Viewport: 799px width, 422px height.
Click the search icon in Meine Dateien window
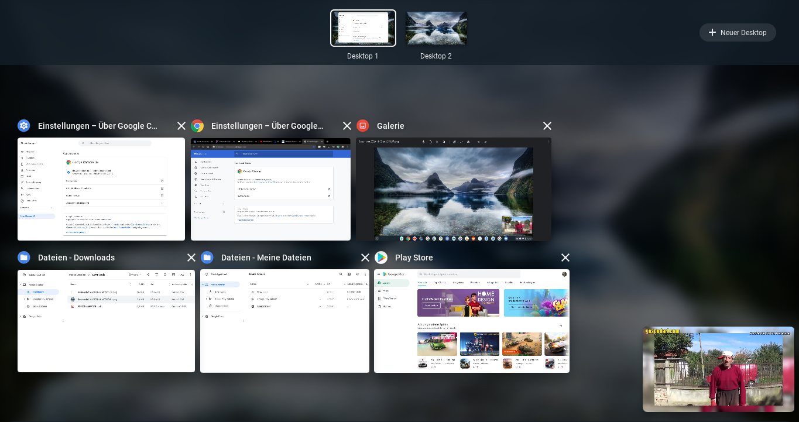point(341,274)
